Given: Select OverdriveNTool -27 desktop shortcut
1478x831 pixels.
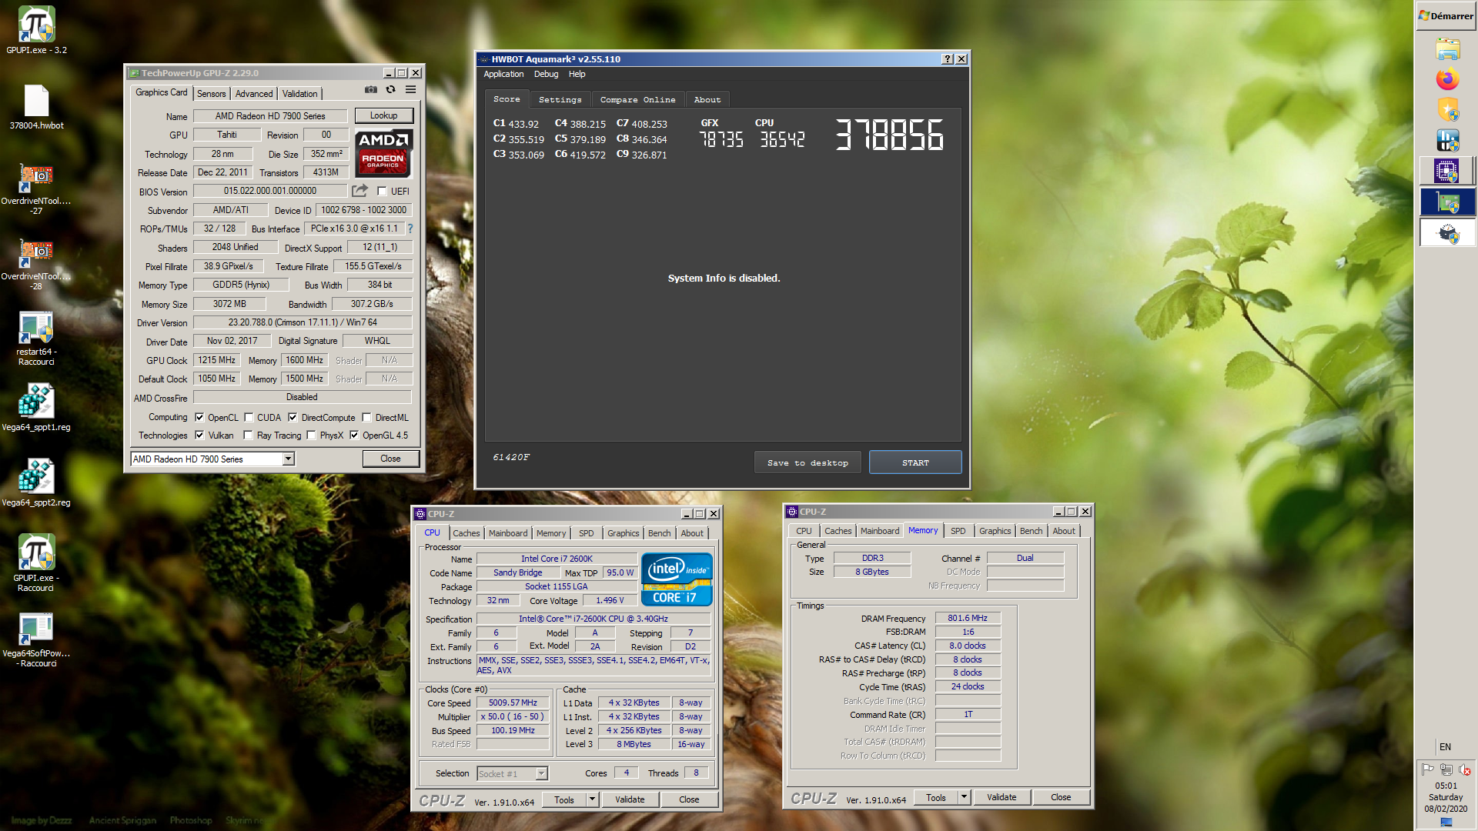Looking at the screenshot, I should (36, 188).
